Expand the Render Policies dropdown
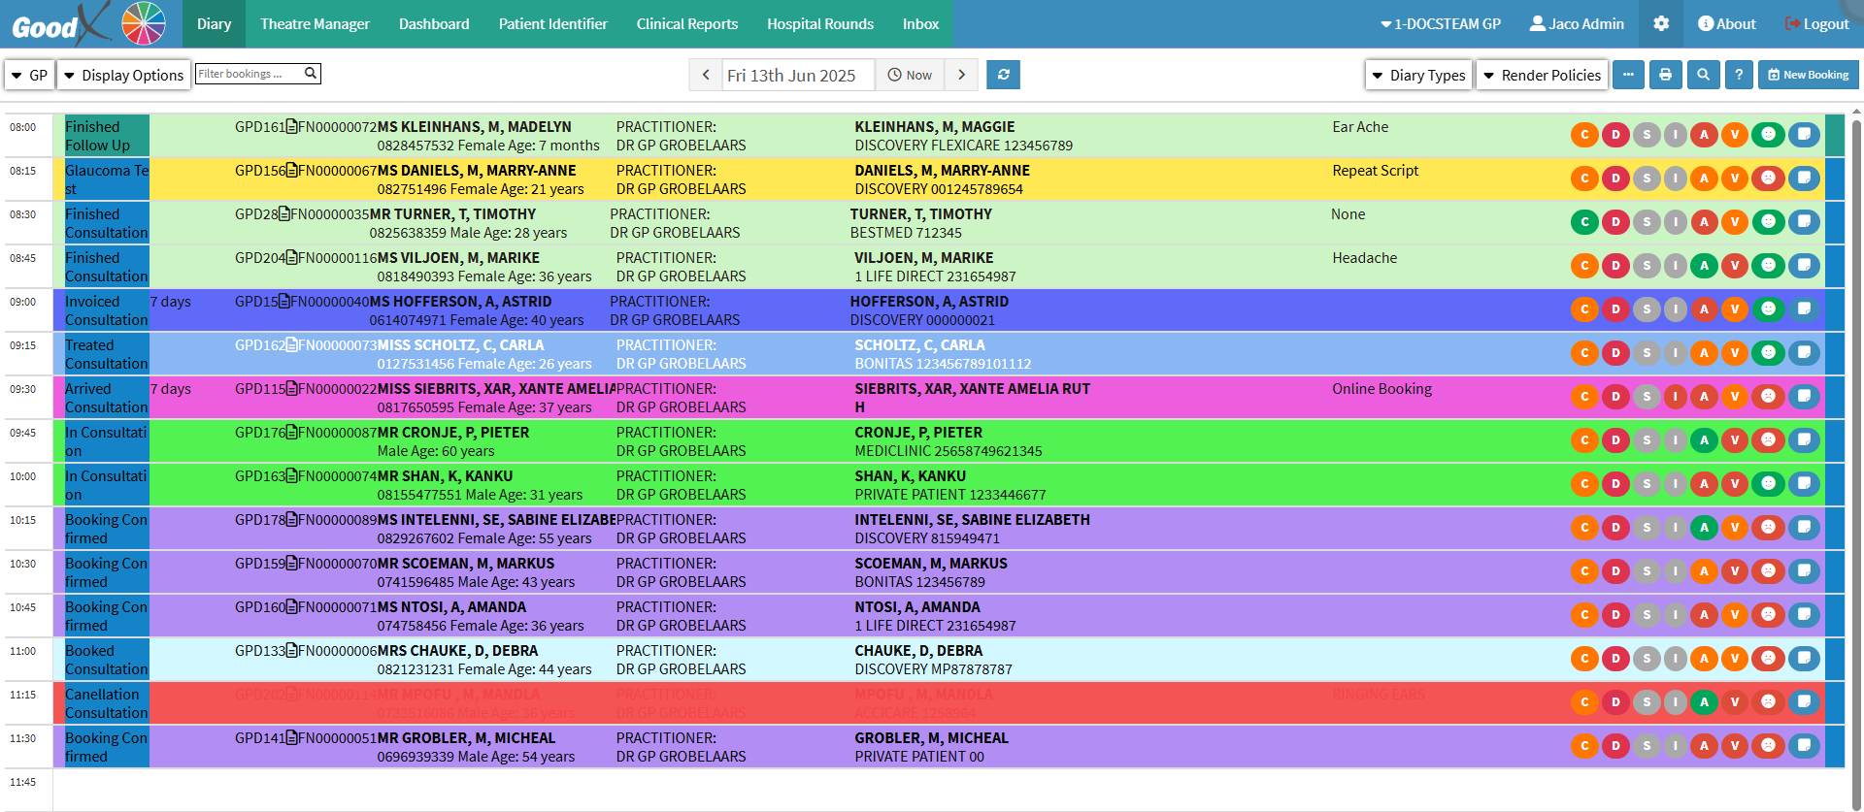 (x=1542, y=75)
